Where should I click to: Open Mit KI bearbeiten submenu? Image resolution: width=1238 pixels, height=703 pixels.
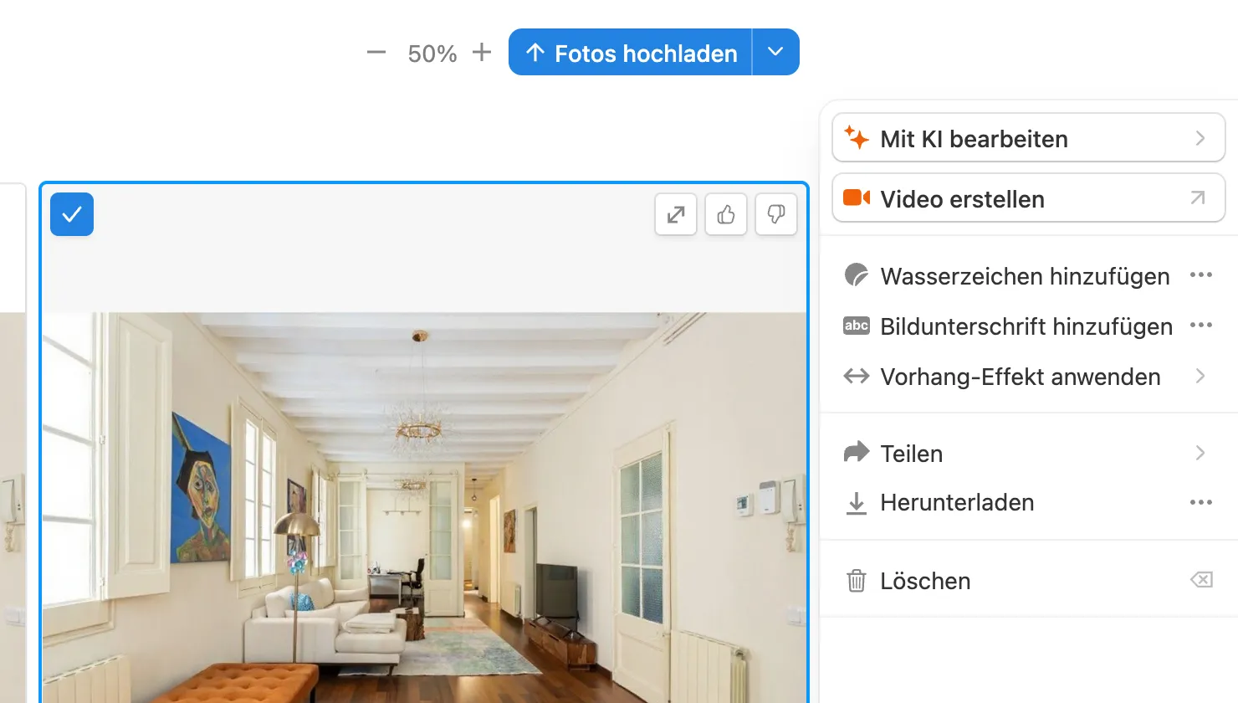(x=1029, y=138)
